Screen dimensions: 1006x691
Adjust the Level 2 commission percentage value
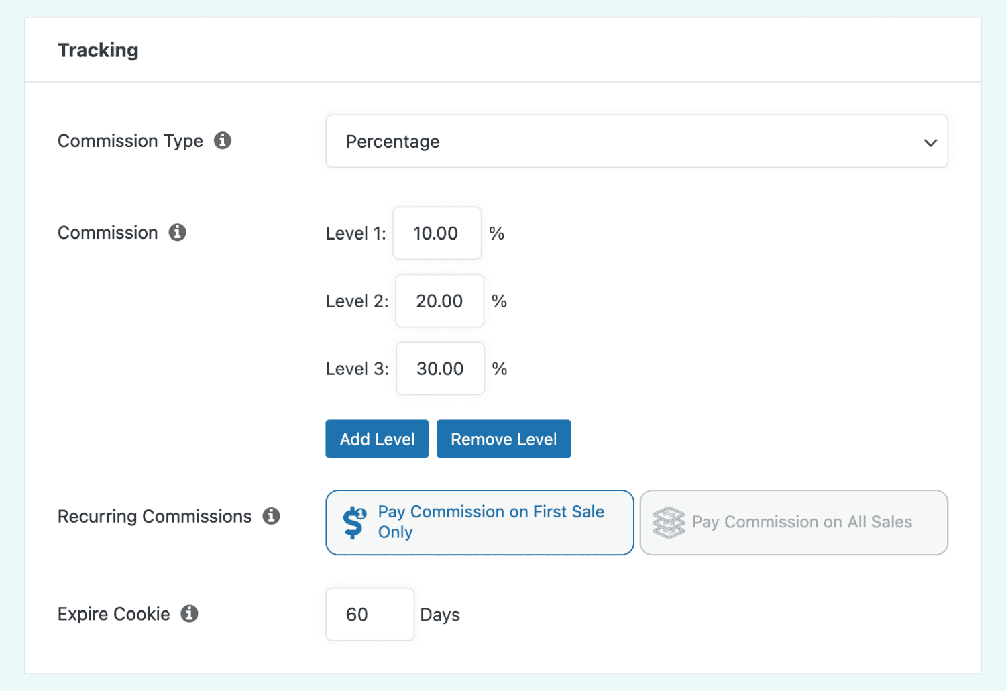point(439,301)
